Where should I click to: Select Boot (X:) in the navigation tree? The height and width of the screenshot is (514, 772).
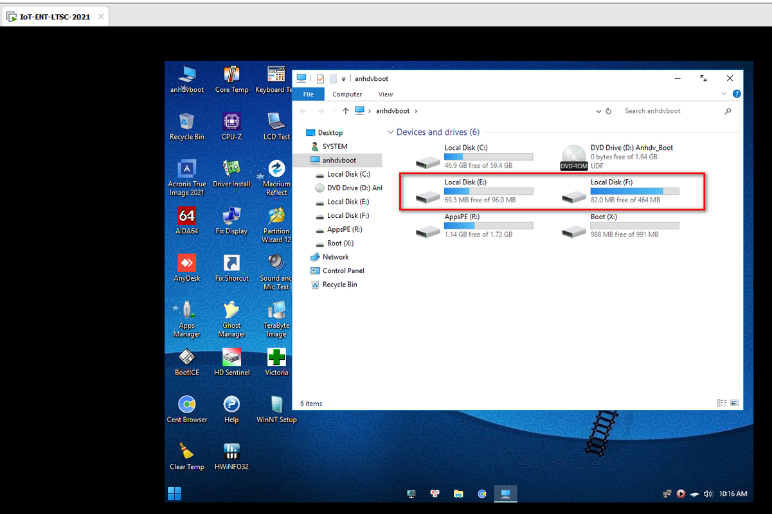click(x=340, y=244)
